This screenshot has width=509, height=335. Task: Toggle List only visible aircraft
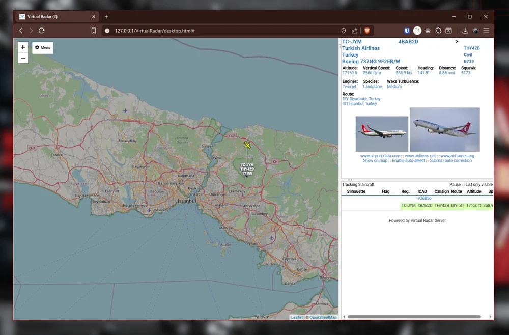pos(479,184)
